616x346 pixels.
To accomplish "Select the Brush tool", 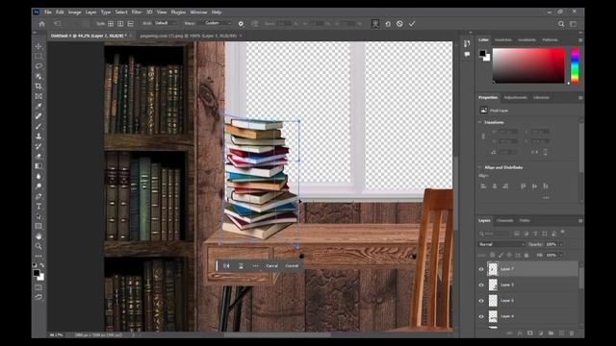I will (x=38, y=126).
